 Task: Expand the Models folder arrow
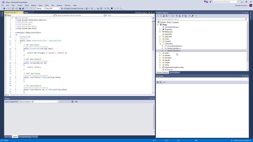click(x=160, y=55)
